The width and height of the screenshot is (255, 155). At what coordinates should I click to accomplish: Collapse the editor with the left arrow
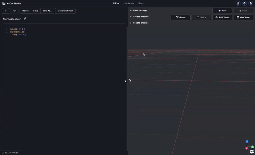pyautogui.click(x=125, y=81)
